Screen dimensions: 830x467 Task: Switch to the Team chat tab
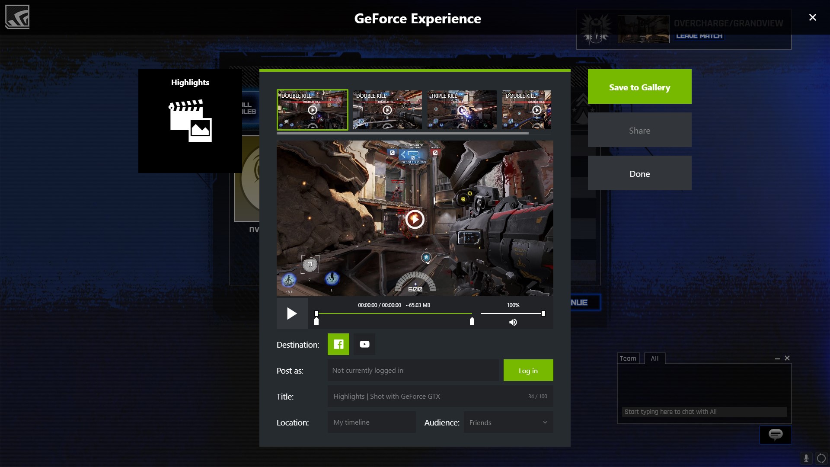pos(628,358)
